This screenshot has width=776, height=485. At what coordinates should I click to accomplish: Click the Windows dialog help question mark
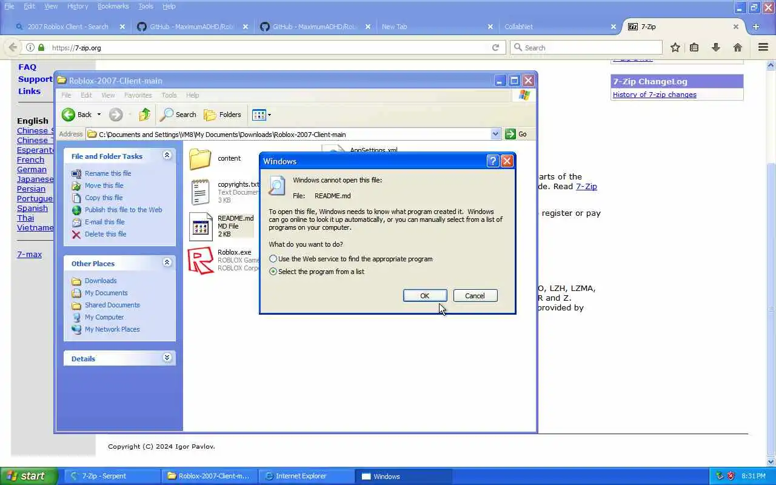(x=493, y=161)
